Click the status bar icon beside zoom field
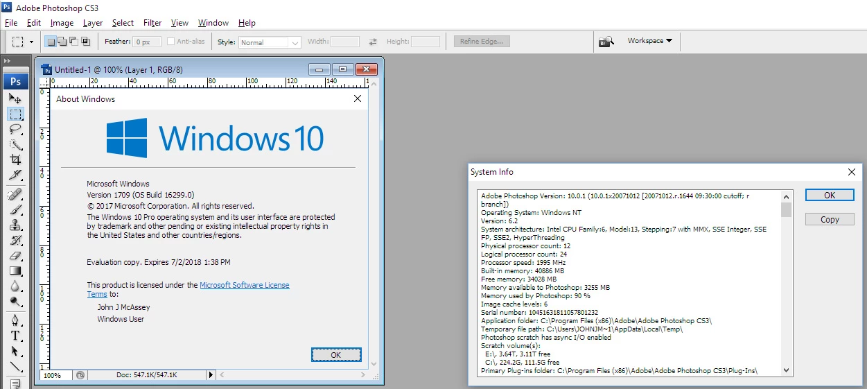Viewport: 867px width, 389px height. [x=80, y=375]
